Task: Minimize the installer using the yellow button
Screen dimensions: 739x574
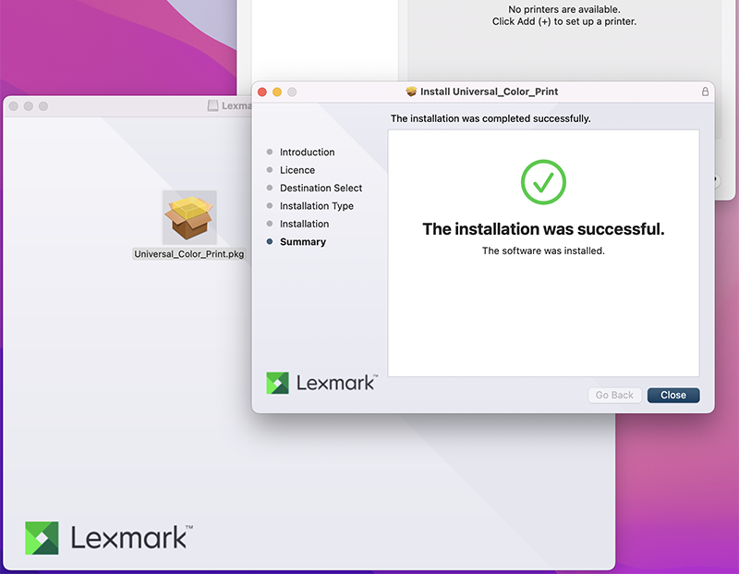Action: click(x=277, y=92)
